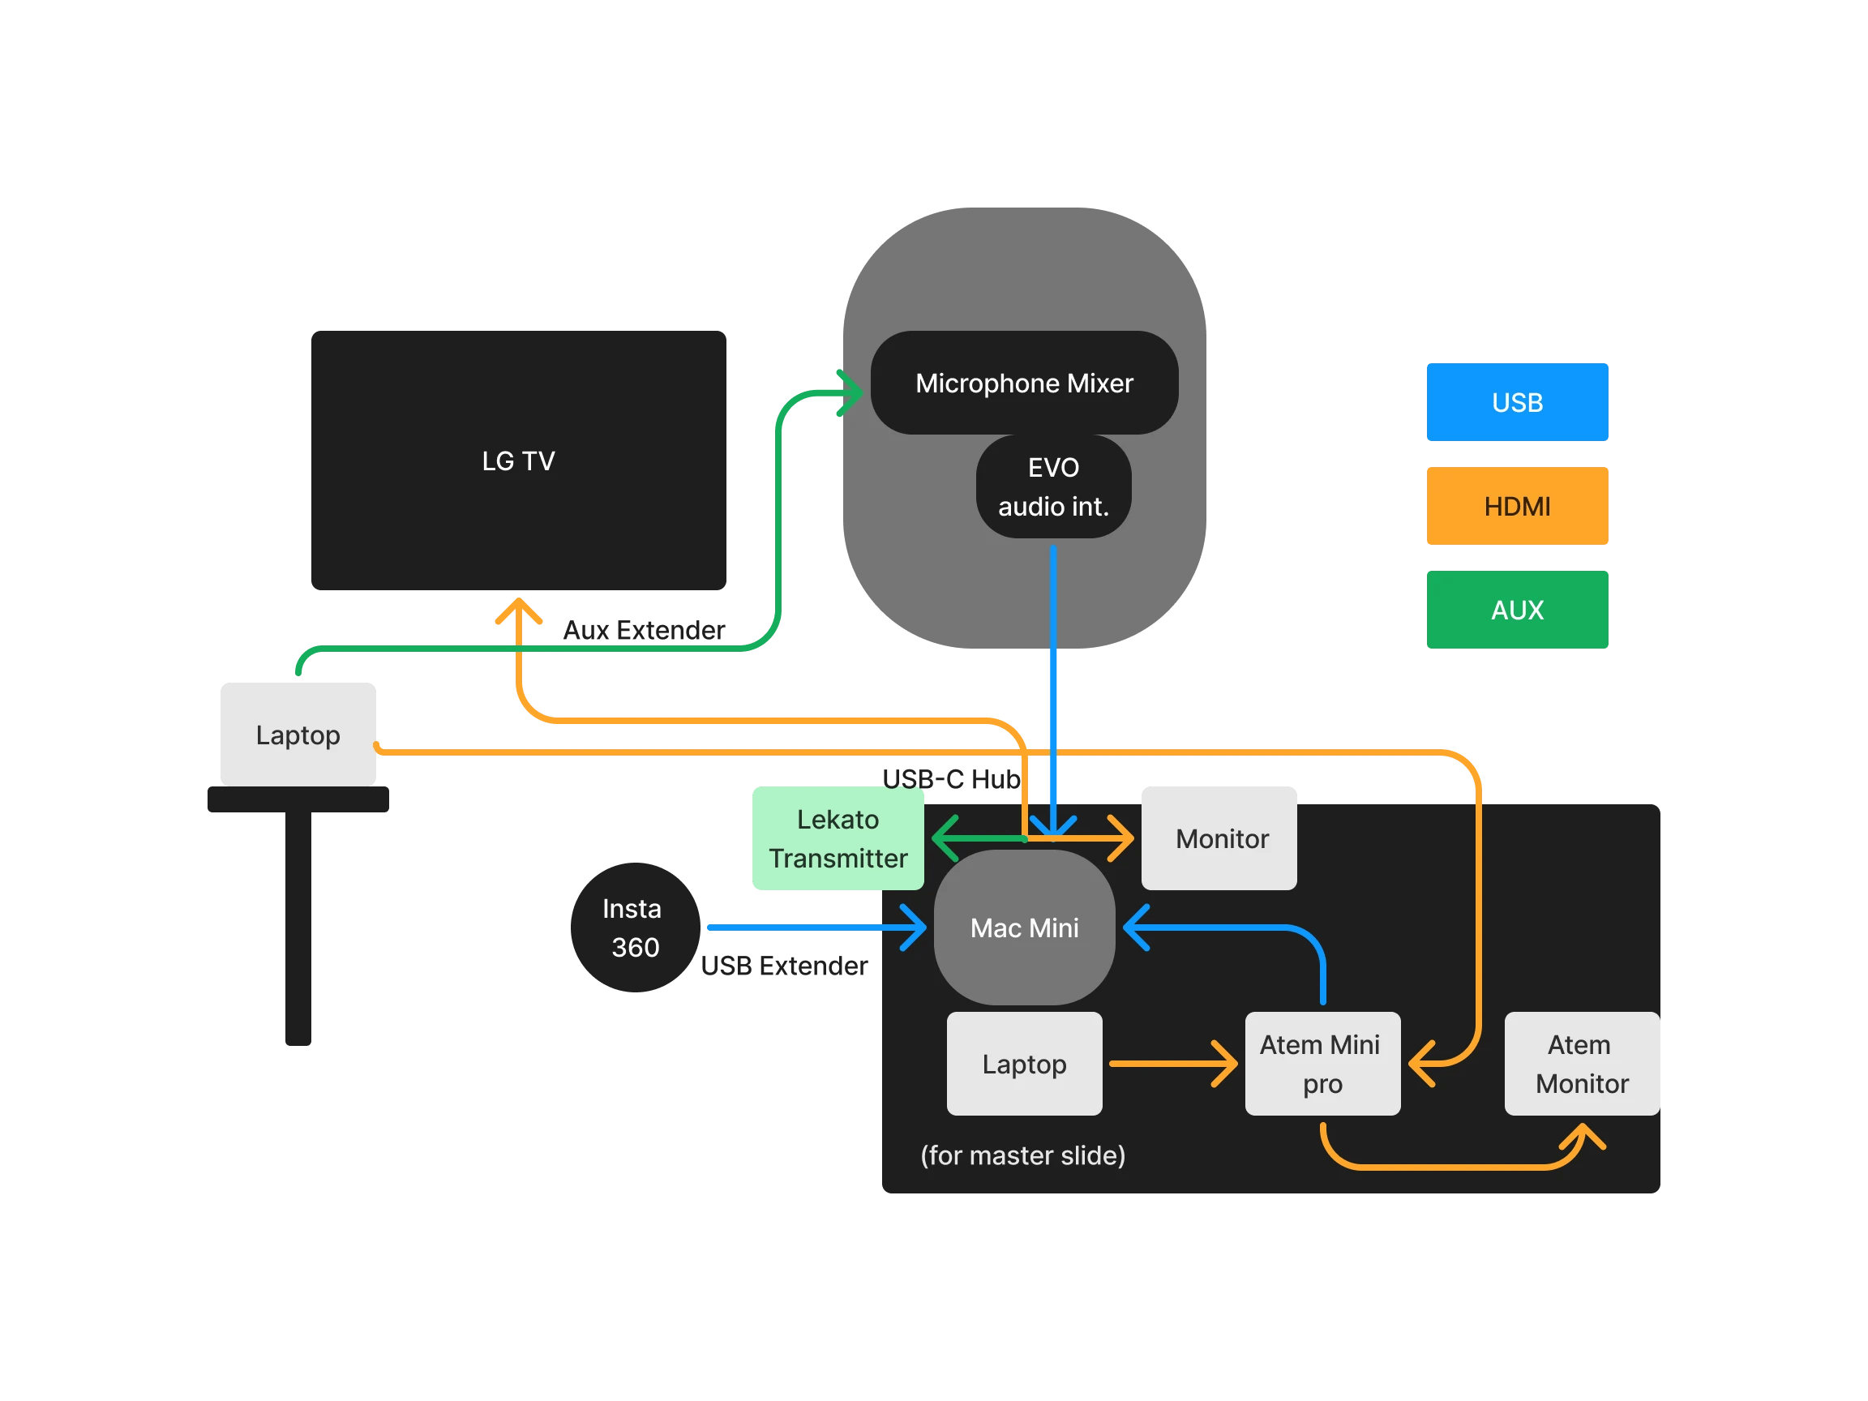
Task: Click the Insta 360 circle
Action: pos(635,928)
